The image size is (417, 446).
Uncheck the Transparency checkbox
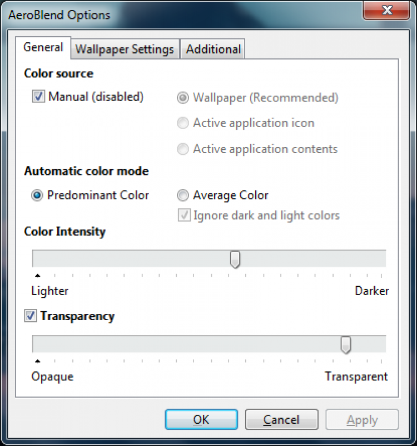coord(31,316)
